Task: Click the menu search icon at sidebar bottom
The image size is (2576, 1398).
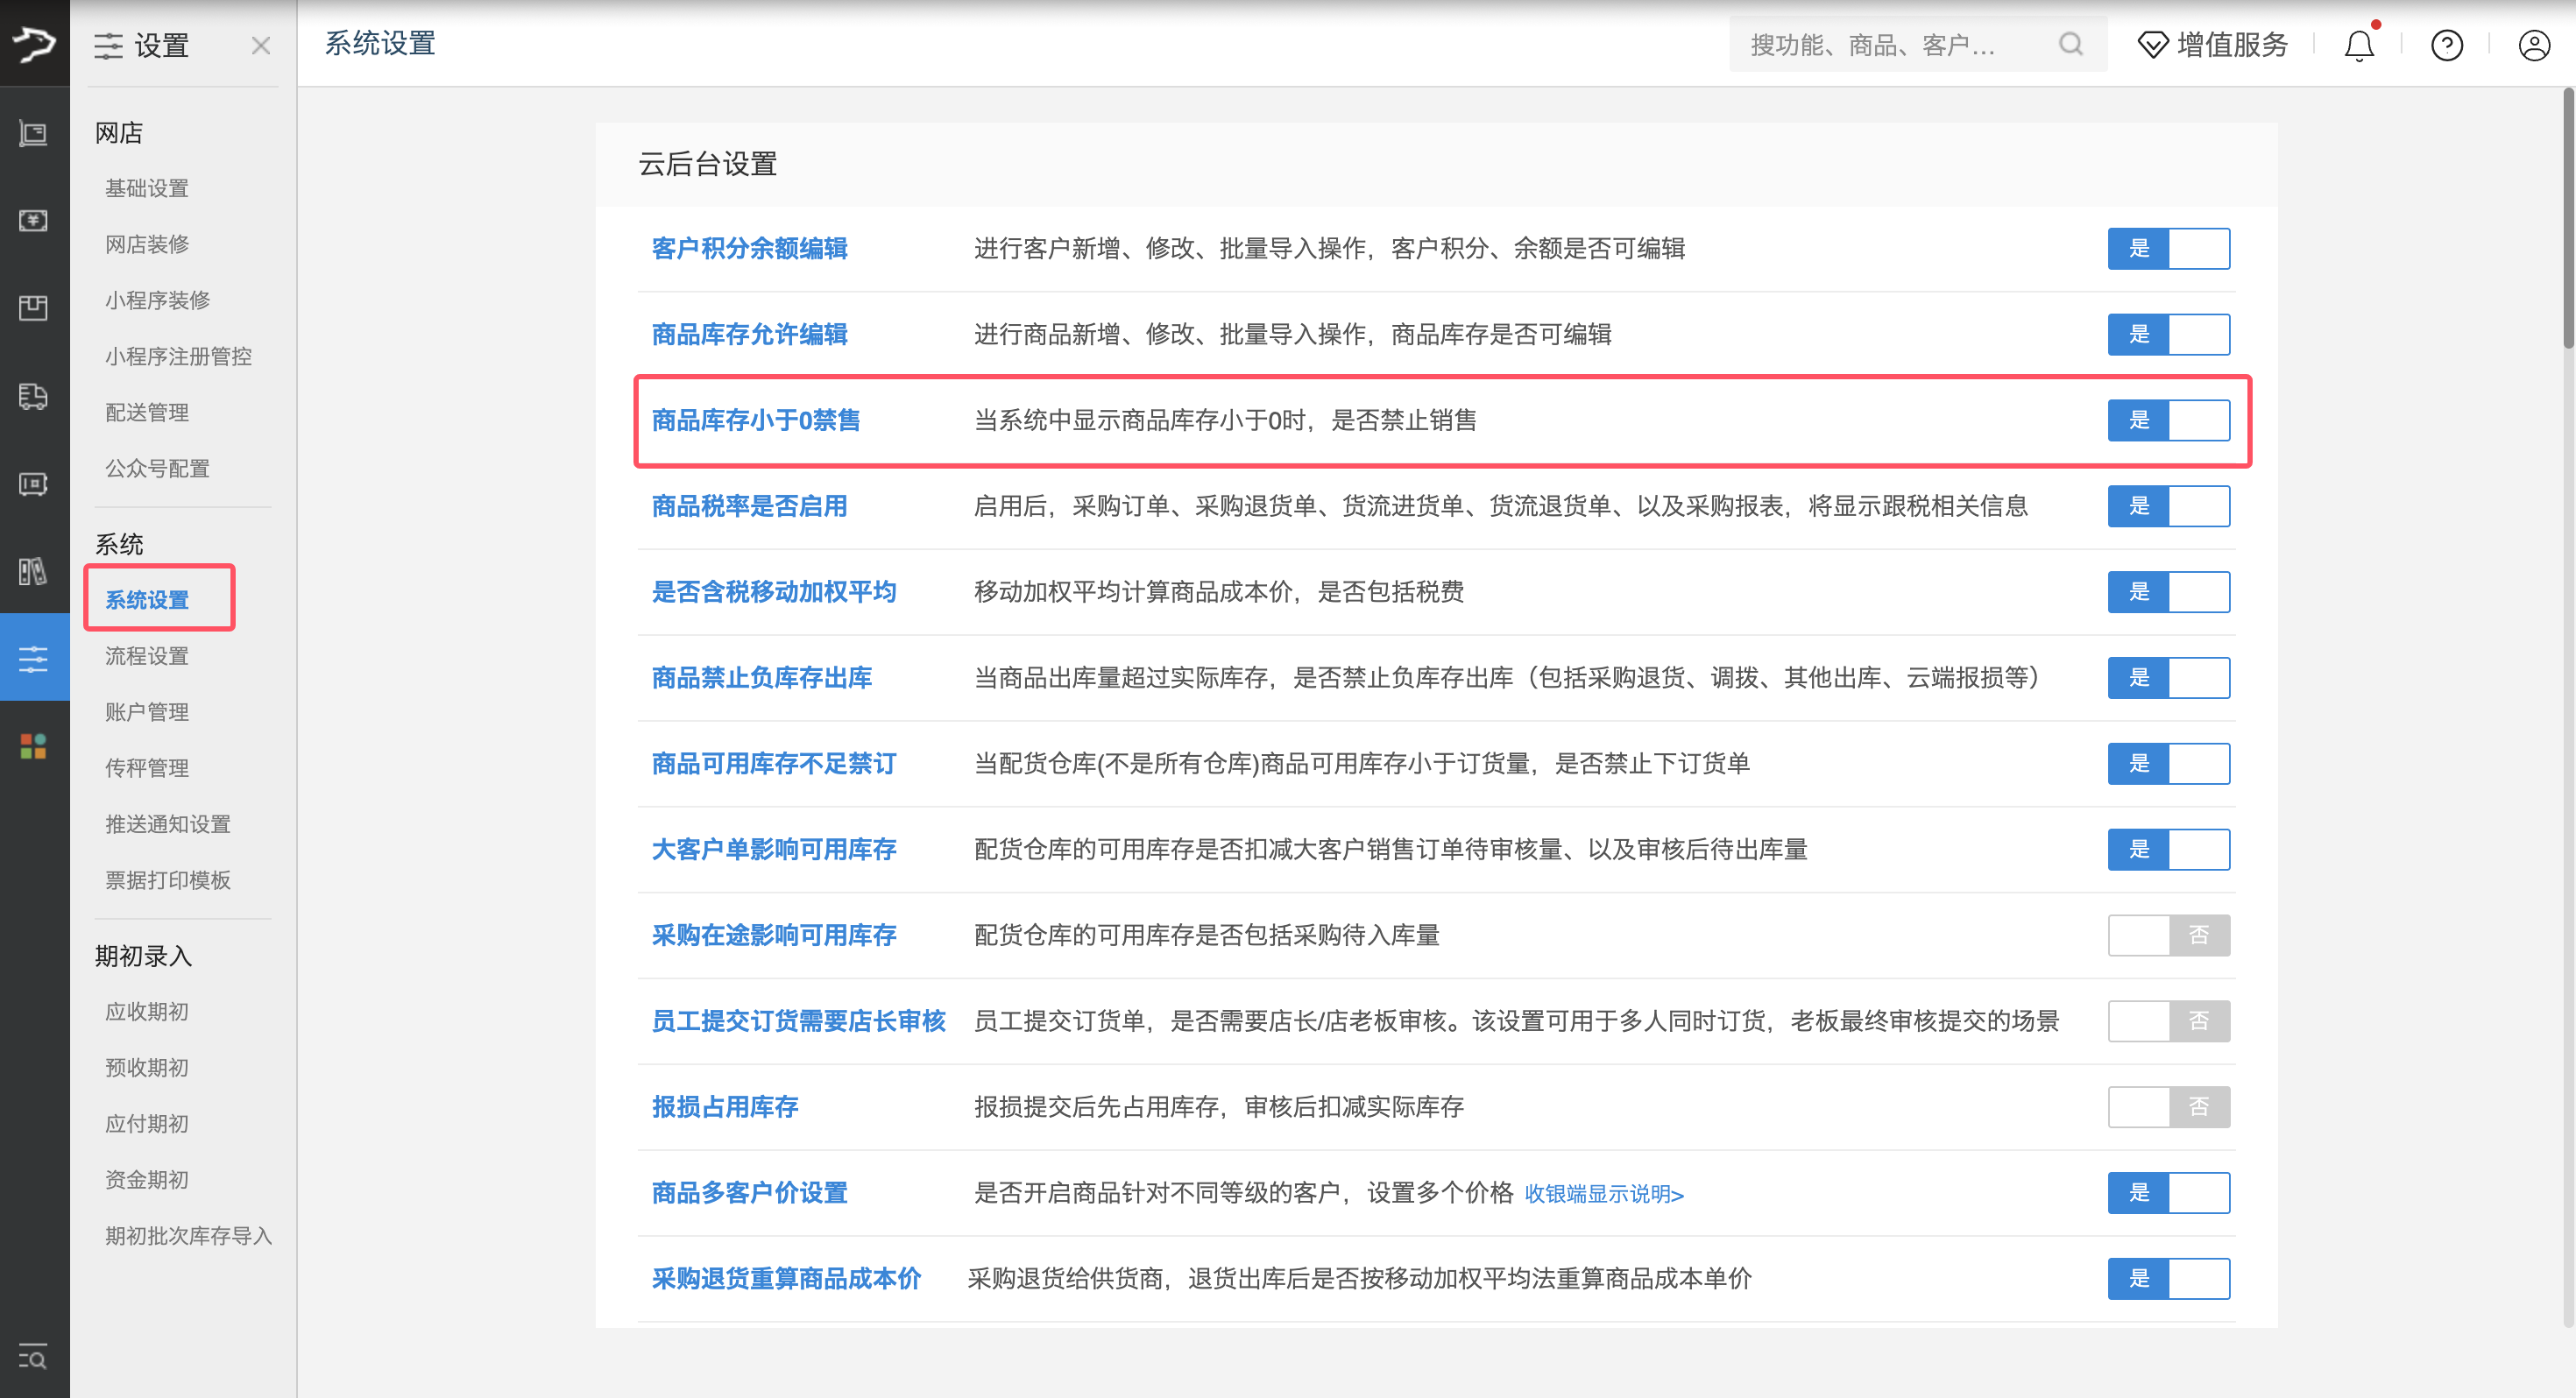Action: point(33,1357)
